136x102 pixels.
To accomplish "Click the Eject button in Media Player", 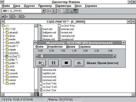I will point(79,63).
